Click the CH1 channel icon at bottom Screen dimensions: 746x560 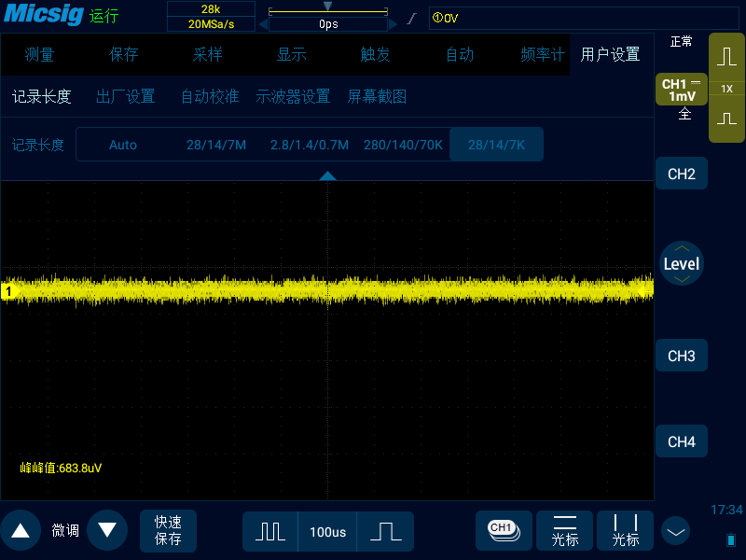coord(504,530)
